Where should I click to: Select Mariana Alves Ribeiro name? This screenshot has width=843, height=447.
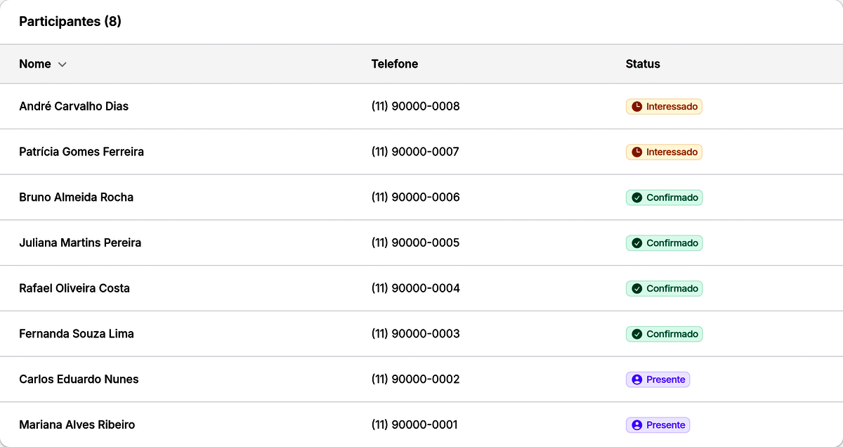pos(77,425)
